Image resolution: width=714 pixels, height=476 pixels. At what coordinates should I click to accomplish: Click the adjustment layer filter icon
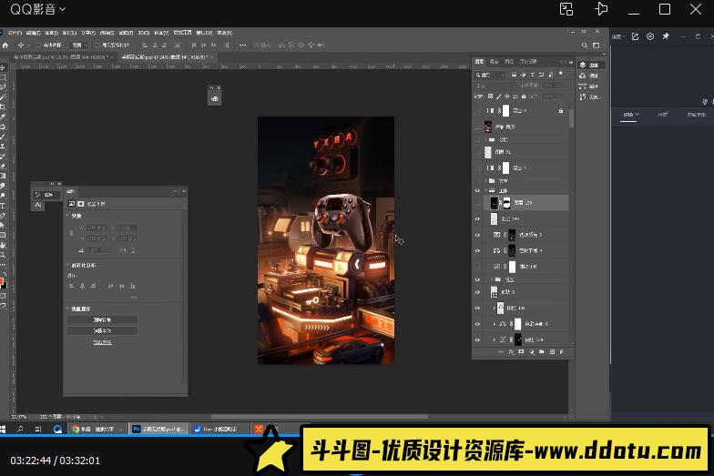point(523,75)
